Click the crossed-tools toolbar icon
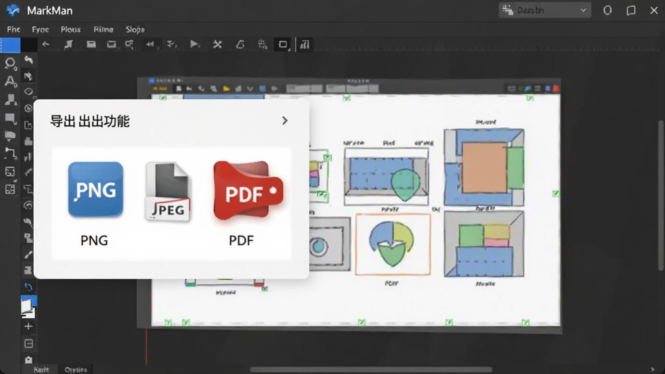Image resolution: width=665 pixels, height=374 pixels. click(x=217, y=44)
